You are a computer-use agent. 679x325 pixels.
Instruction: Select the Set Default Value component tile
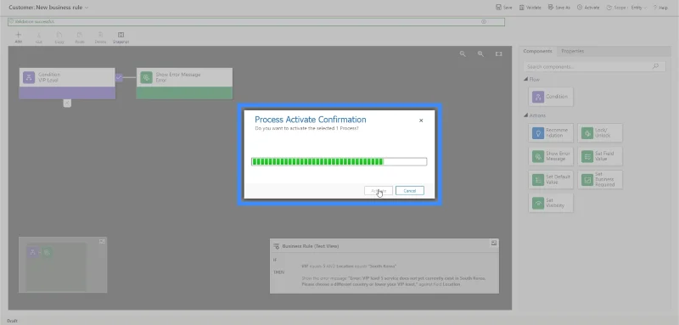551,180
